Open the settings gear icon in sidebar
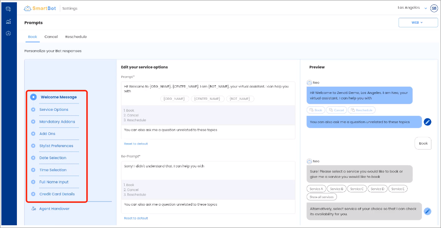Screen dimensions: 441x228 [x=8, y=33]
